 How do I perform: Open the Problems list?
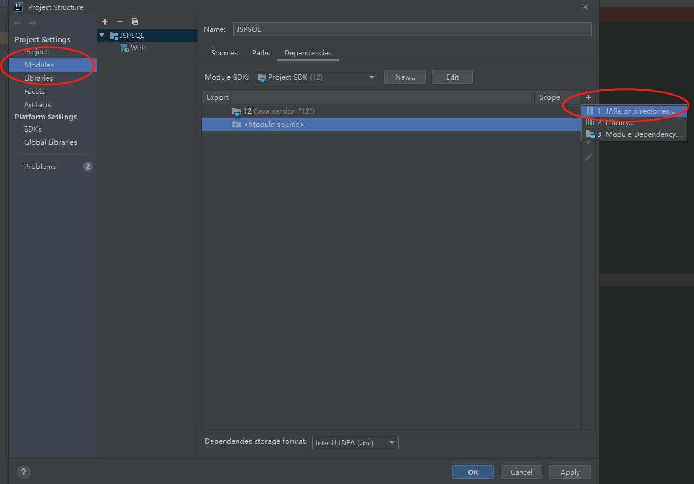[40, 167]
